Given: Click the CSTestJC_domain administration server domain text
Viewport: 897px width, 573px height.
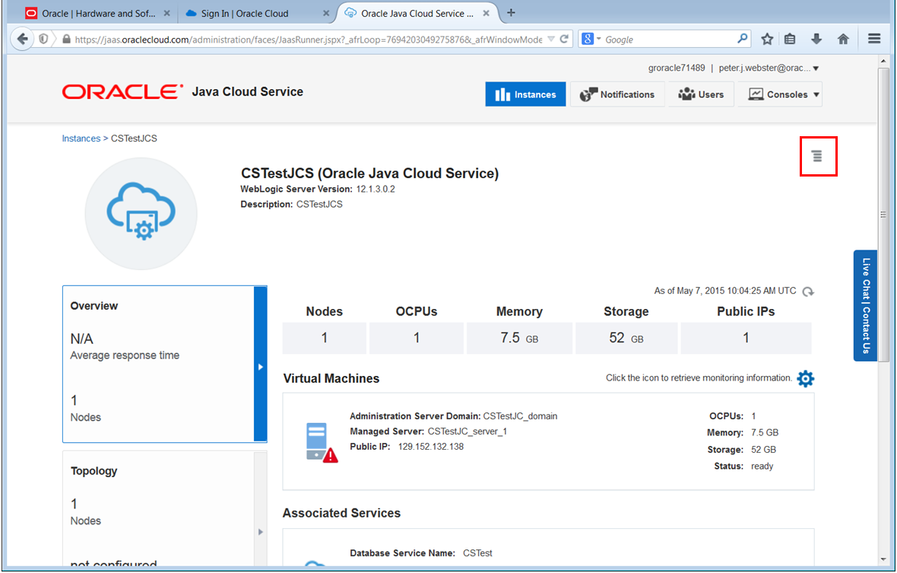Looking at the screenshot, I should (x=520, y=416).
